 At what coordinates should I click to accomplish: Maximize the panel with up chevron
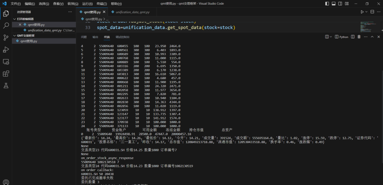coord(372,37)
